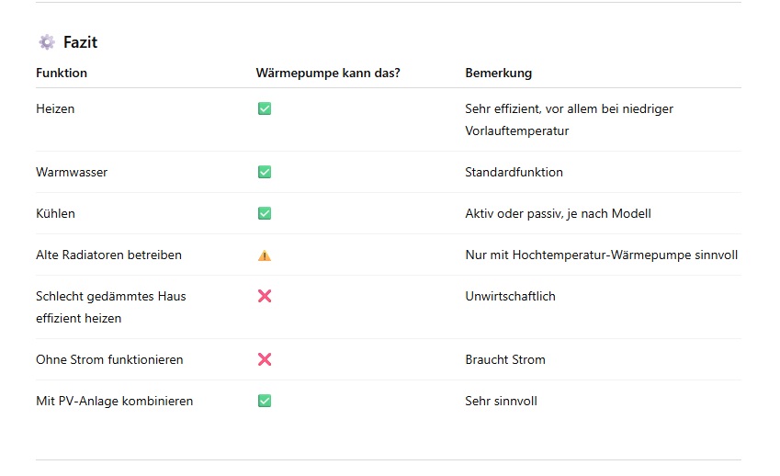Click the Heizen row label
780x476 pixels.
[x=55, y=108]
